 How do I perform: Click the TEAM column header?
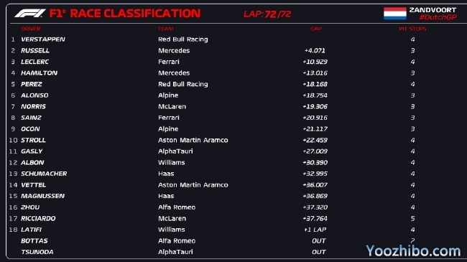coord(165,29)
